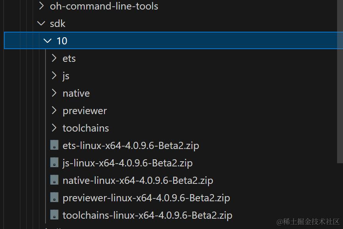Select previewer-linux-x64-4.0.9.6-Beta2.zip file

click(x=146, y=198)
